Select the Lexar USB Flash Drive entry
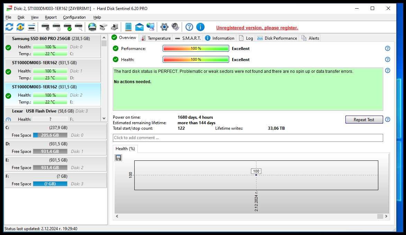 coord(53,115)
